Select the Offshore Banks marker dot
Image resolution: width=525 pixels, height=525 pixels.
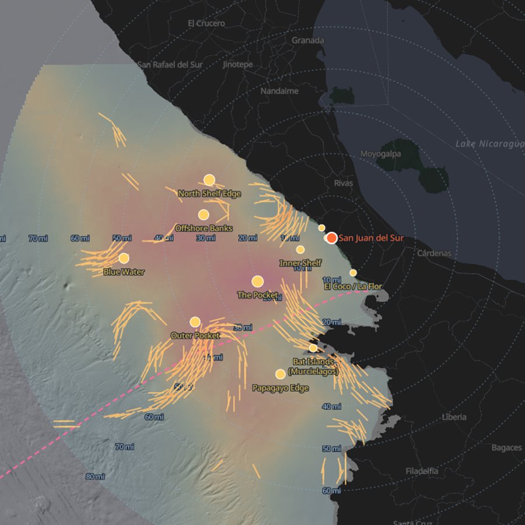tap(204, 215)
